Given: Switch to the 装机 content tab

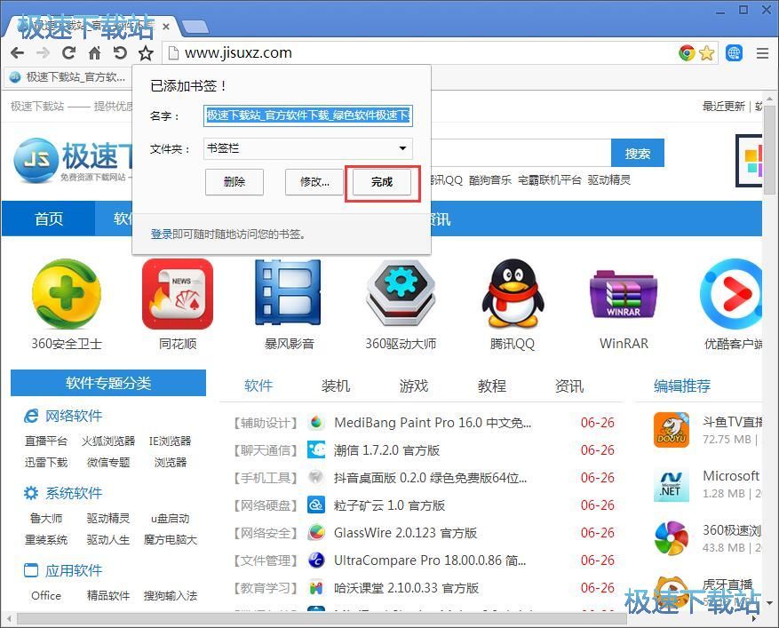Looking at the screenshot, I should tap(336, 386).
